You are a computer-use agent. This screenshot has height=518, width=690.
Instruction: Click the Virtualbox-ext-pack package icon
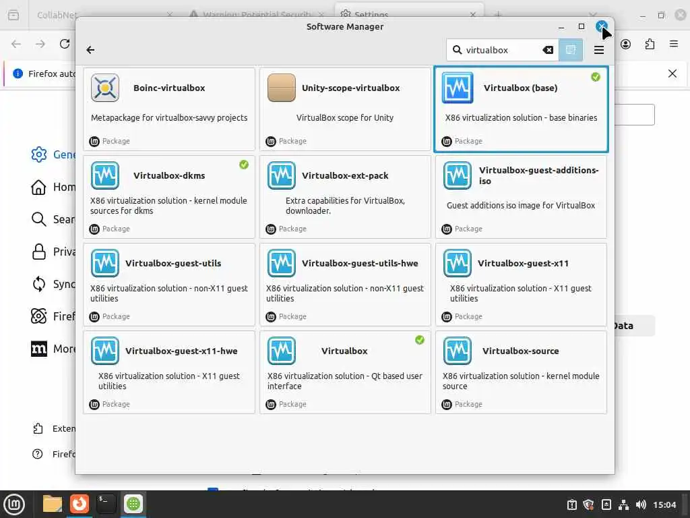(281, 175)
